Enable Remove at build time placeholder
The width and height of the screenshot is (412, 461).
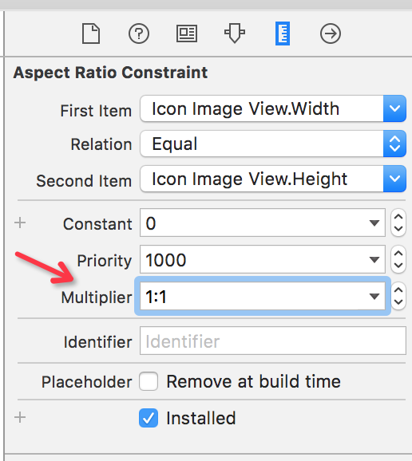pyautogui.click(x=149, y=381)
